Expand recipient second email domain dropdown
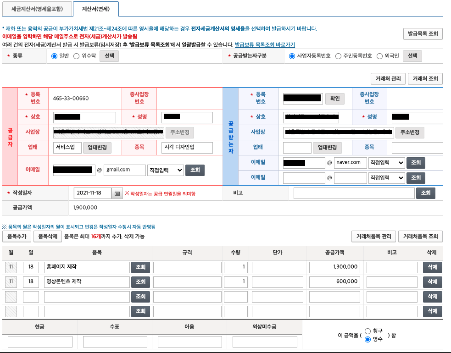 pyautogui.click(x=387, y=178)
